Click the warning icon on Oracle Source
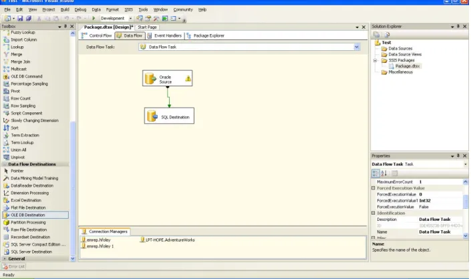The width and height of the screenshot is (471, 279). (x=188, y=78)
